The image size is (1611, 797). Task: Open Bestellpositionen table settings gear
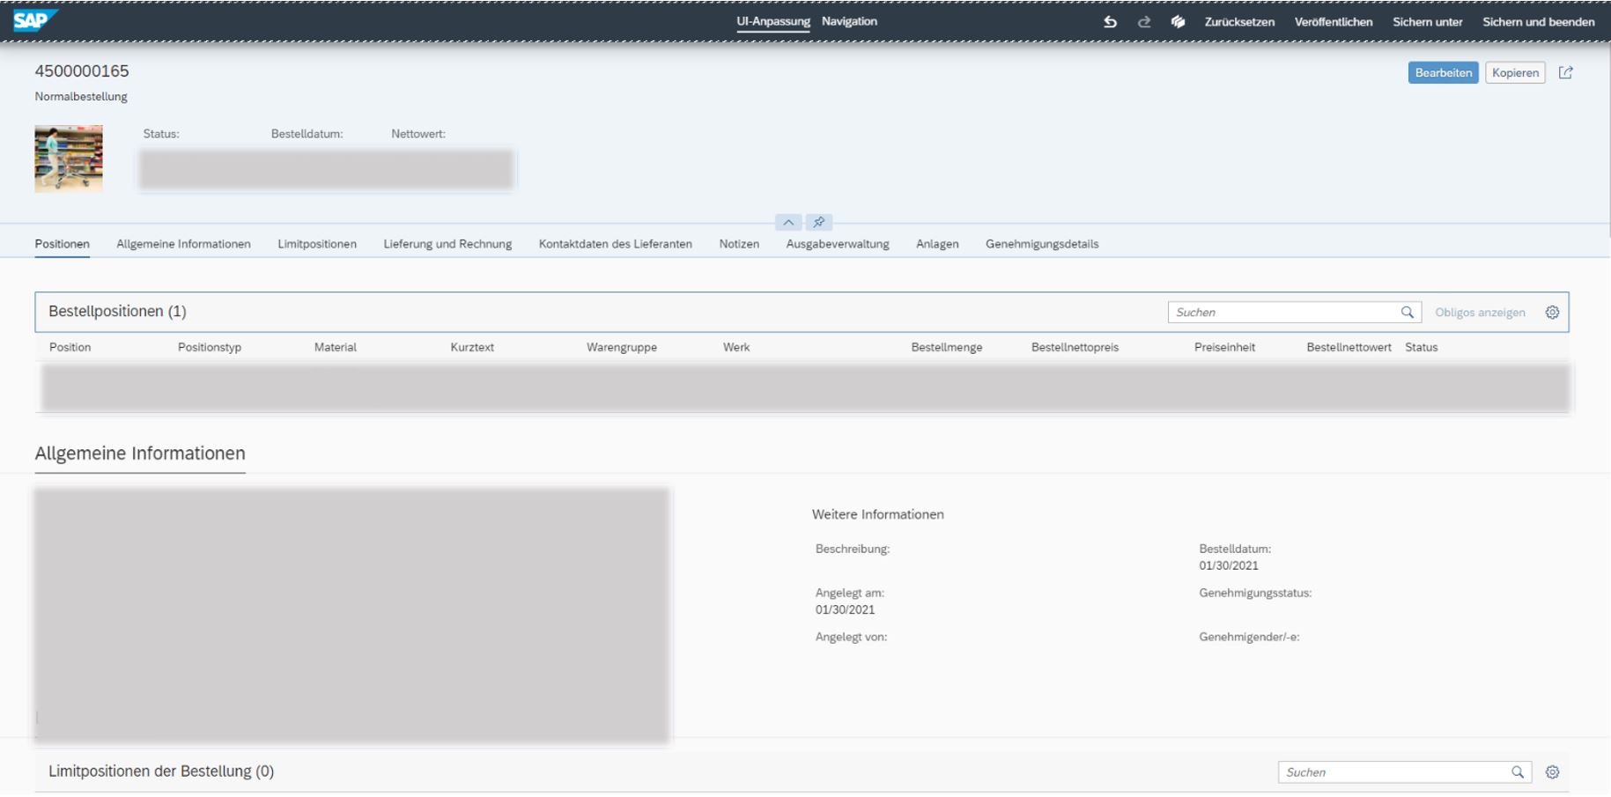[x=1552, y=313]
